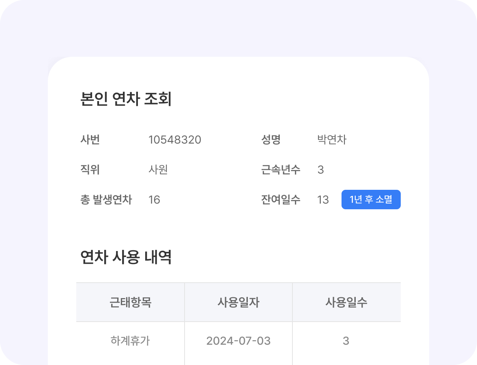Click the 1년 후 소멸 badge
477x365 pixels.
click(x=371, y=200)
